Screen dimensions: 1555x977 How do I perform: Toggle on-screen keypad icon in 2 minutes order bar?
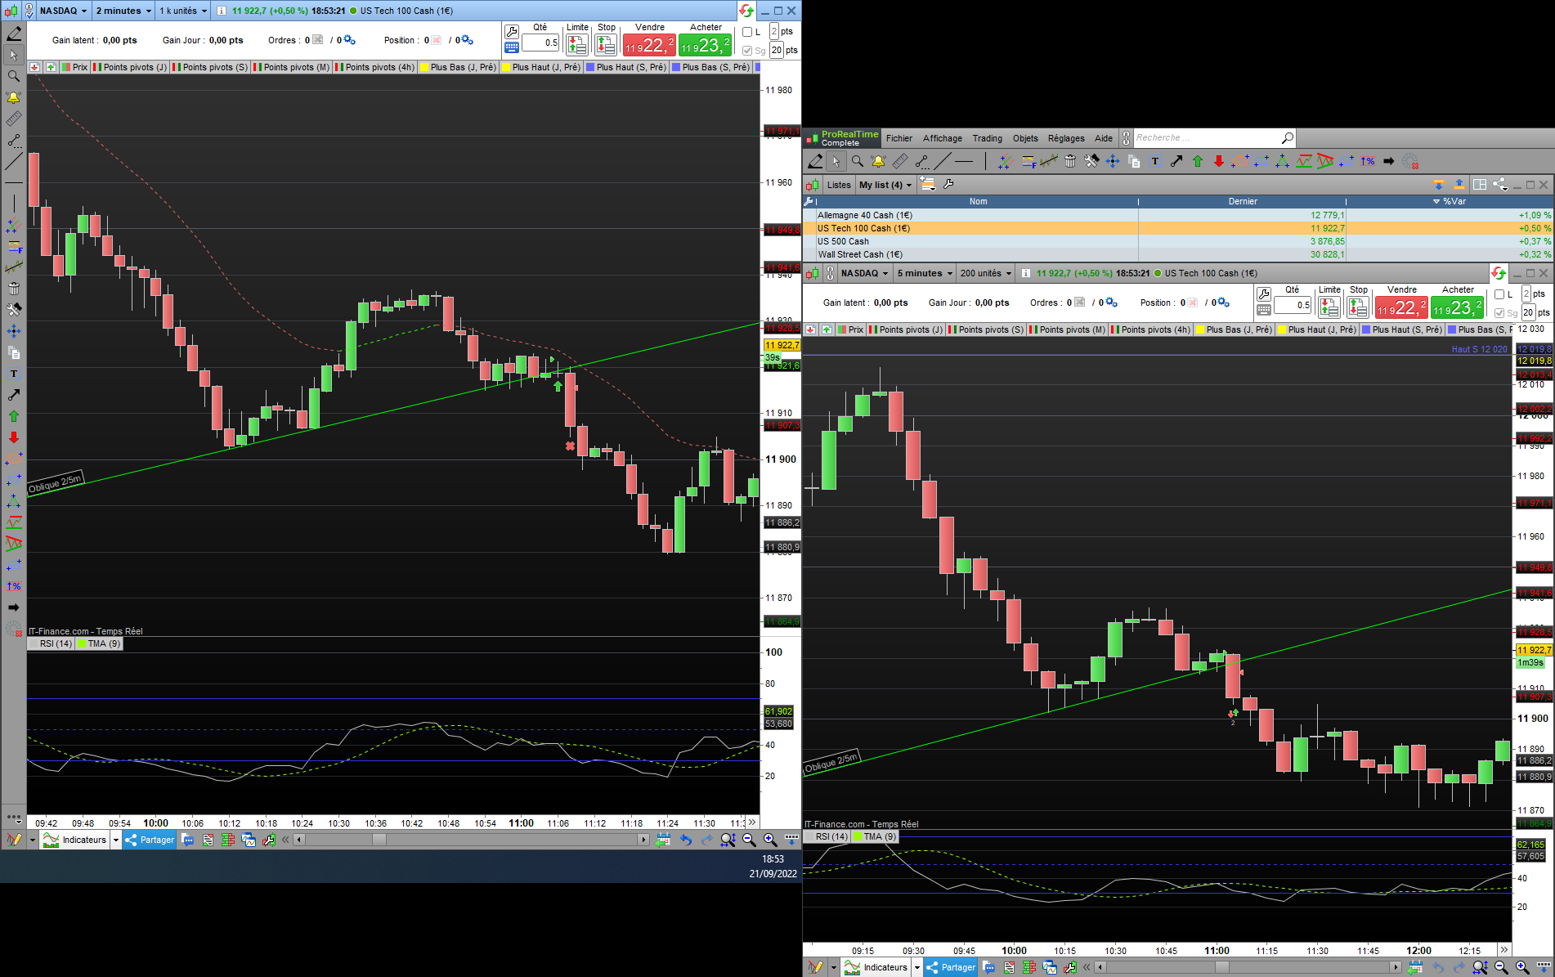click(x=512, y=47)
